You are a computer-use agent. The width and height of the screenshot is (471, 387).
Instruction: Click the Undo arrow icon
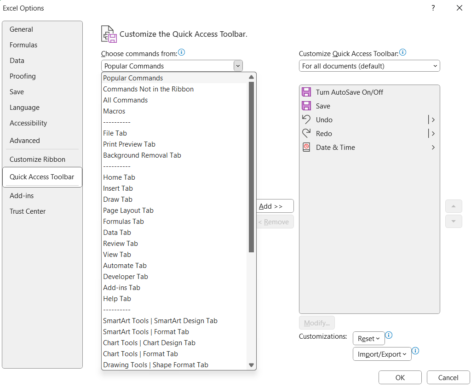point(306,120)
